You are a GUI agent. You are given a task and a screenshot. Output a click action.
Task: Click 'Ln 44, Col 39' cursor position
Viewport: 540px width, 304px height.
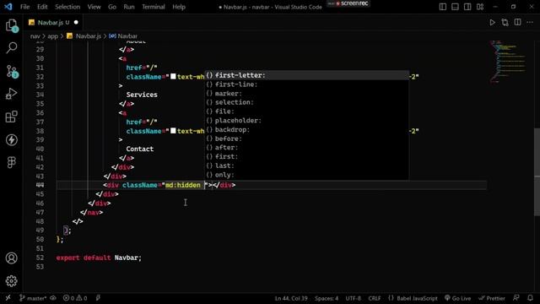(291, 298)
